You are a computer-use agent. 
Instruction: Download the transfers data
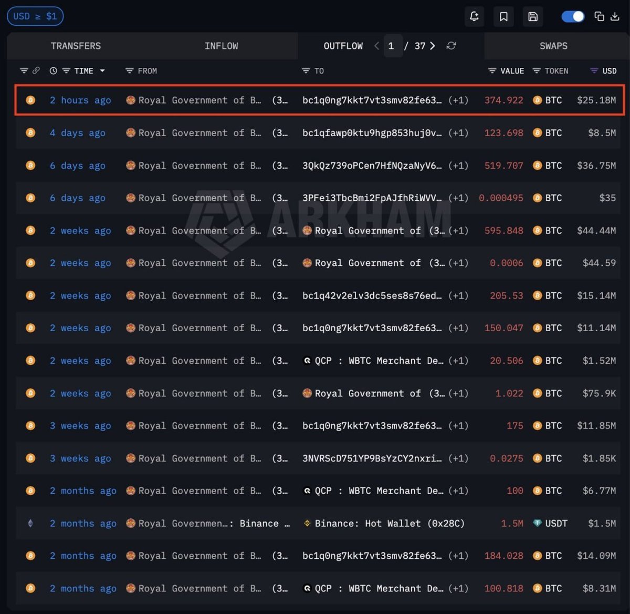(x=615, y=17)
